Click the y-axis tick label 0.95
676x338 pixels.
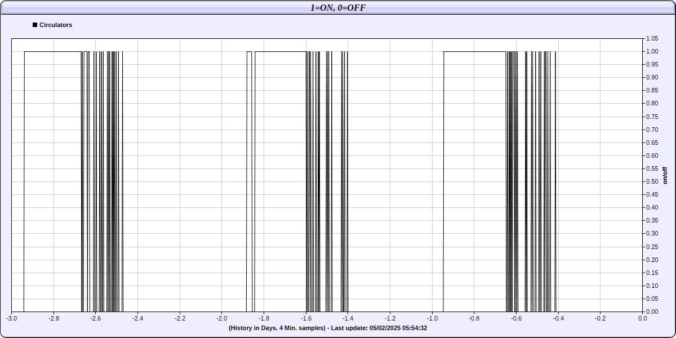click(652, 64)
